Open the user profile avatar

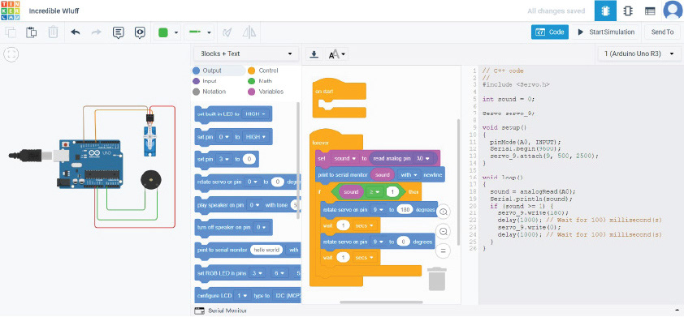(x=673, y=11)
